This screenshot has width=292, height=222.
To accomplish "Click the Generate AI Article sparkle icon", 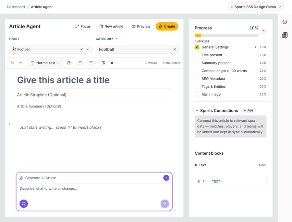I will pos(21,178).
